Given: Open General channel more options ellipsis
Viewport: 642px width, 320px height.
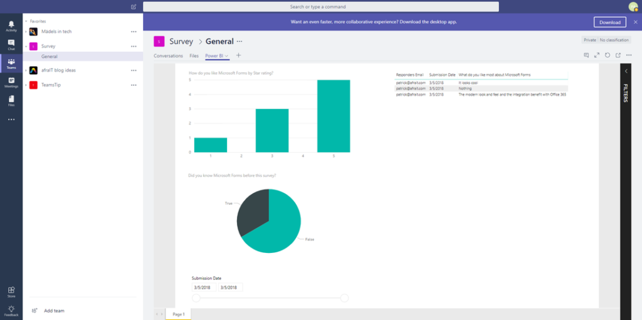Looking at the screenshot, I should click(x=239, y=41).
